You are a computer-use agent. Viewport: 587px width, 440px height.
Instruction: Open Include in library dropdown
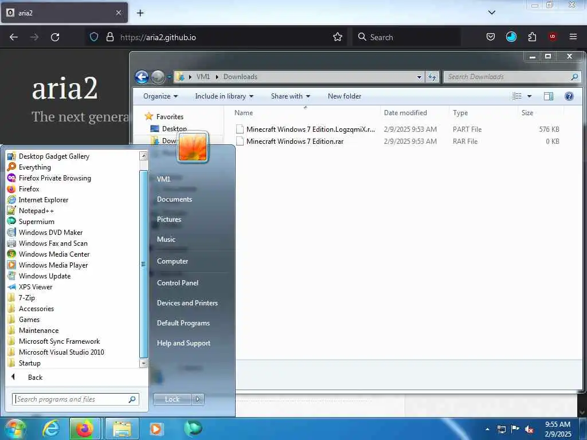click(x=224, y=96)
